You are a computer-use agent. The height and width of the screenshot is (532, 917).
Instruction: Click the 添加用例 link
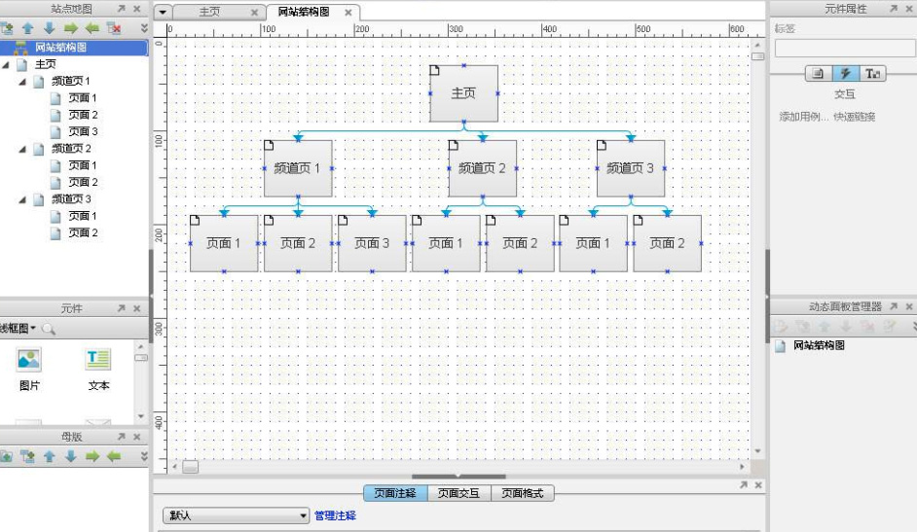click(802, 117)
